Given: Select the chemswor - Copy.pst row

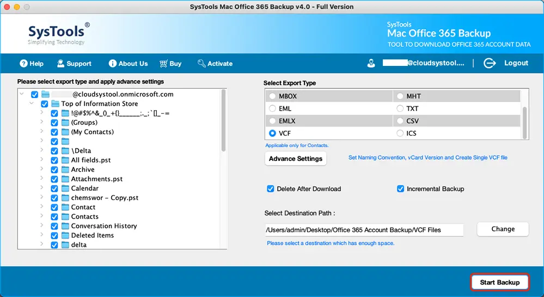Looking at the screenshot, I should (x=105, y=198).
